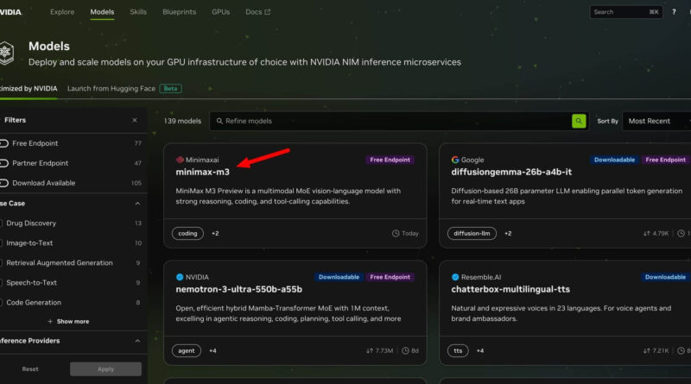Click the top Search field
Screen dimensions: 691x384
coord(625,12)
